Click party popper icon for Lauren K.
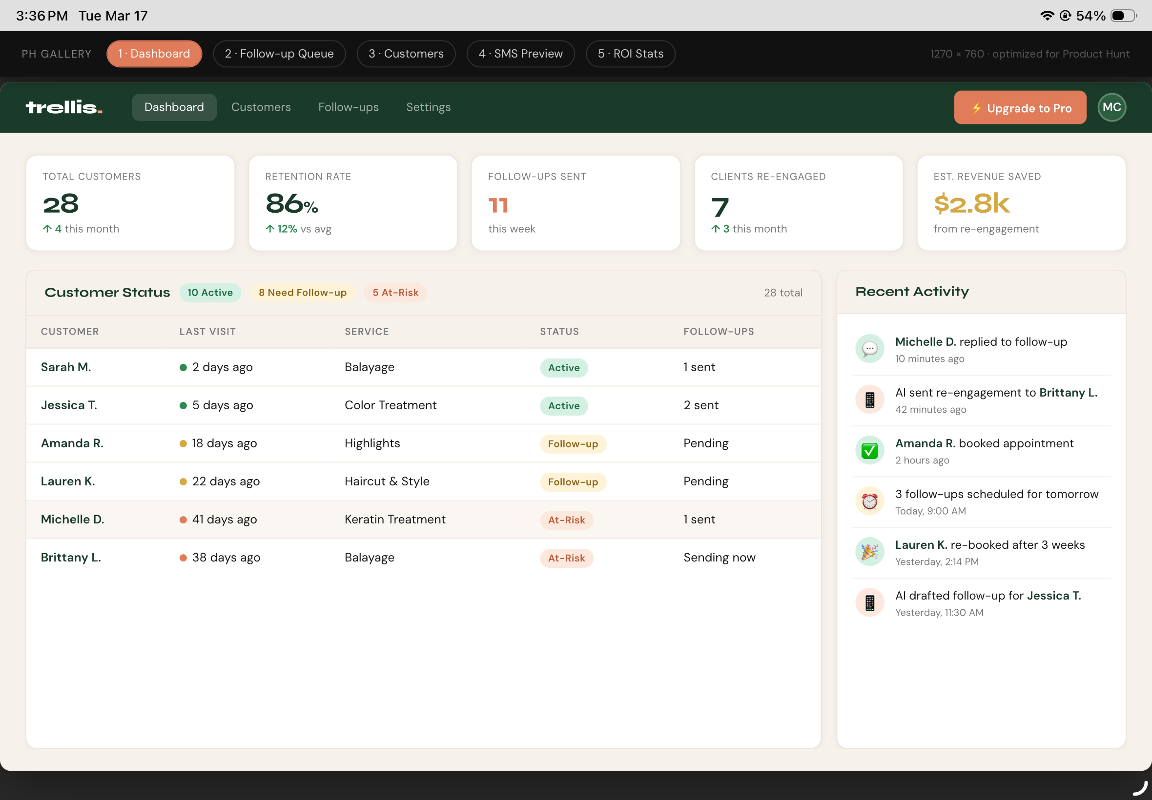 (869, 552)
